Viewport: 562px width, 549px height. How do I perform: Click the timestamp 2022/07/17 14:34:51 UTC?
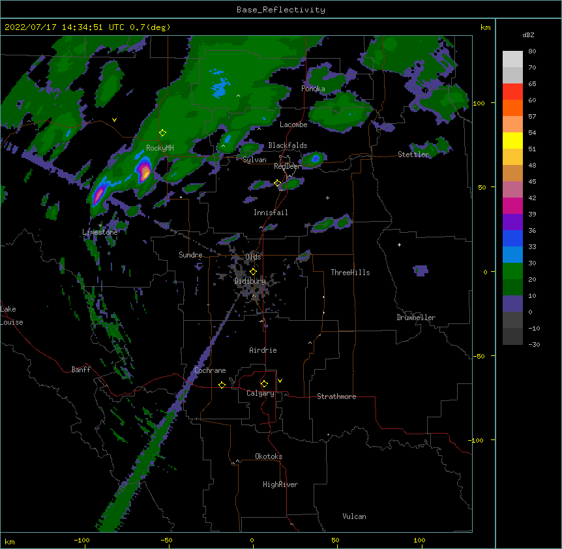(64, 27)
